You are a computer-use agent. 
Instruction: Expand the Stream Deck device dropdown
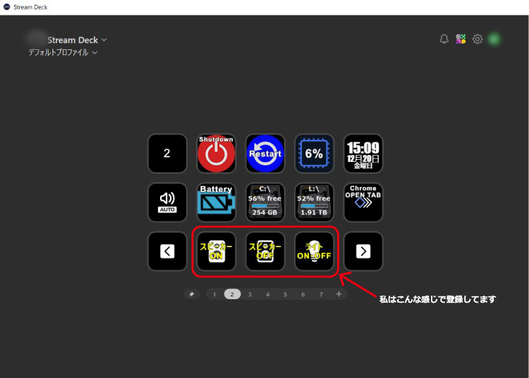104,40
